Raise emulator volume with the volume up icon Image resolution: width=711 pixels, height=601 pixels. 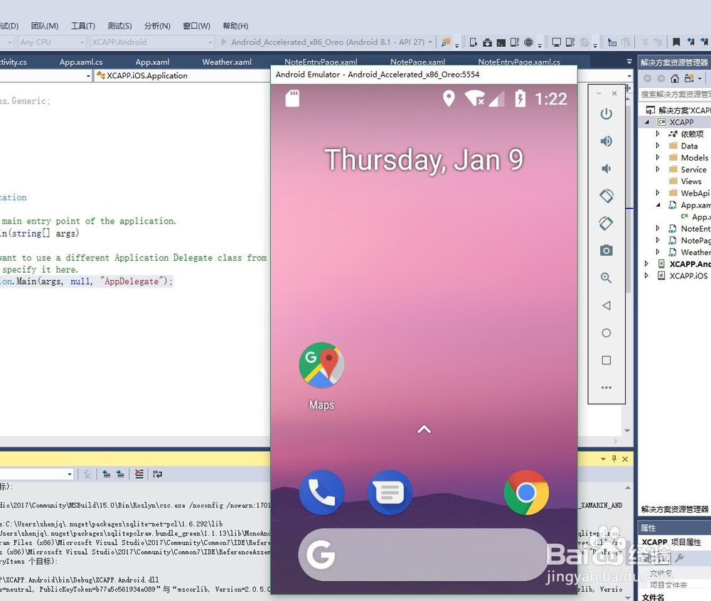pyautogui.click(x=606, y=141)
